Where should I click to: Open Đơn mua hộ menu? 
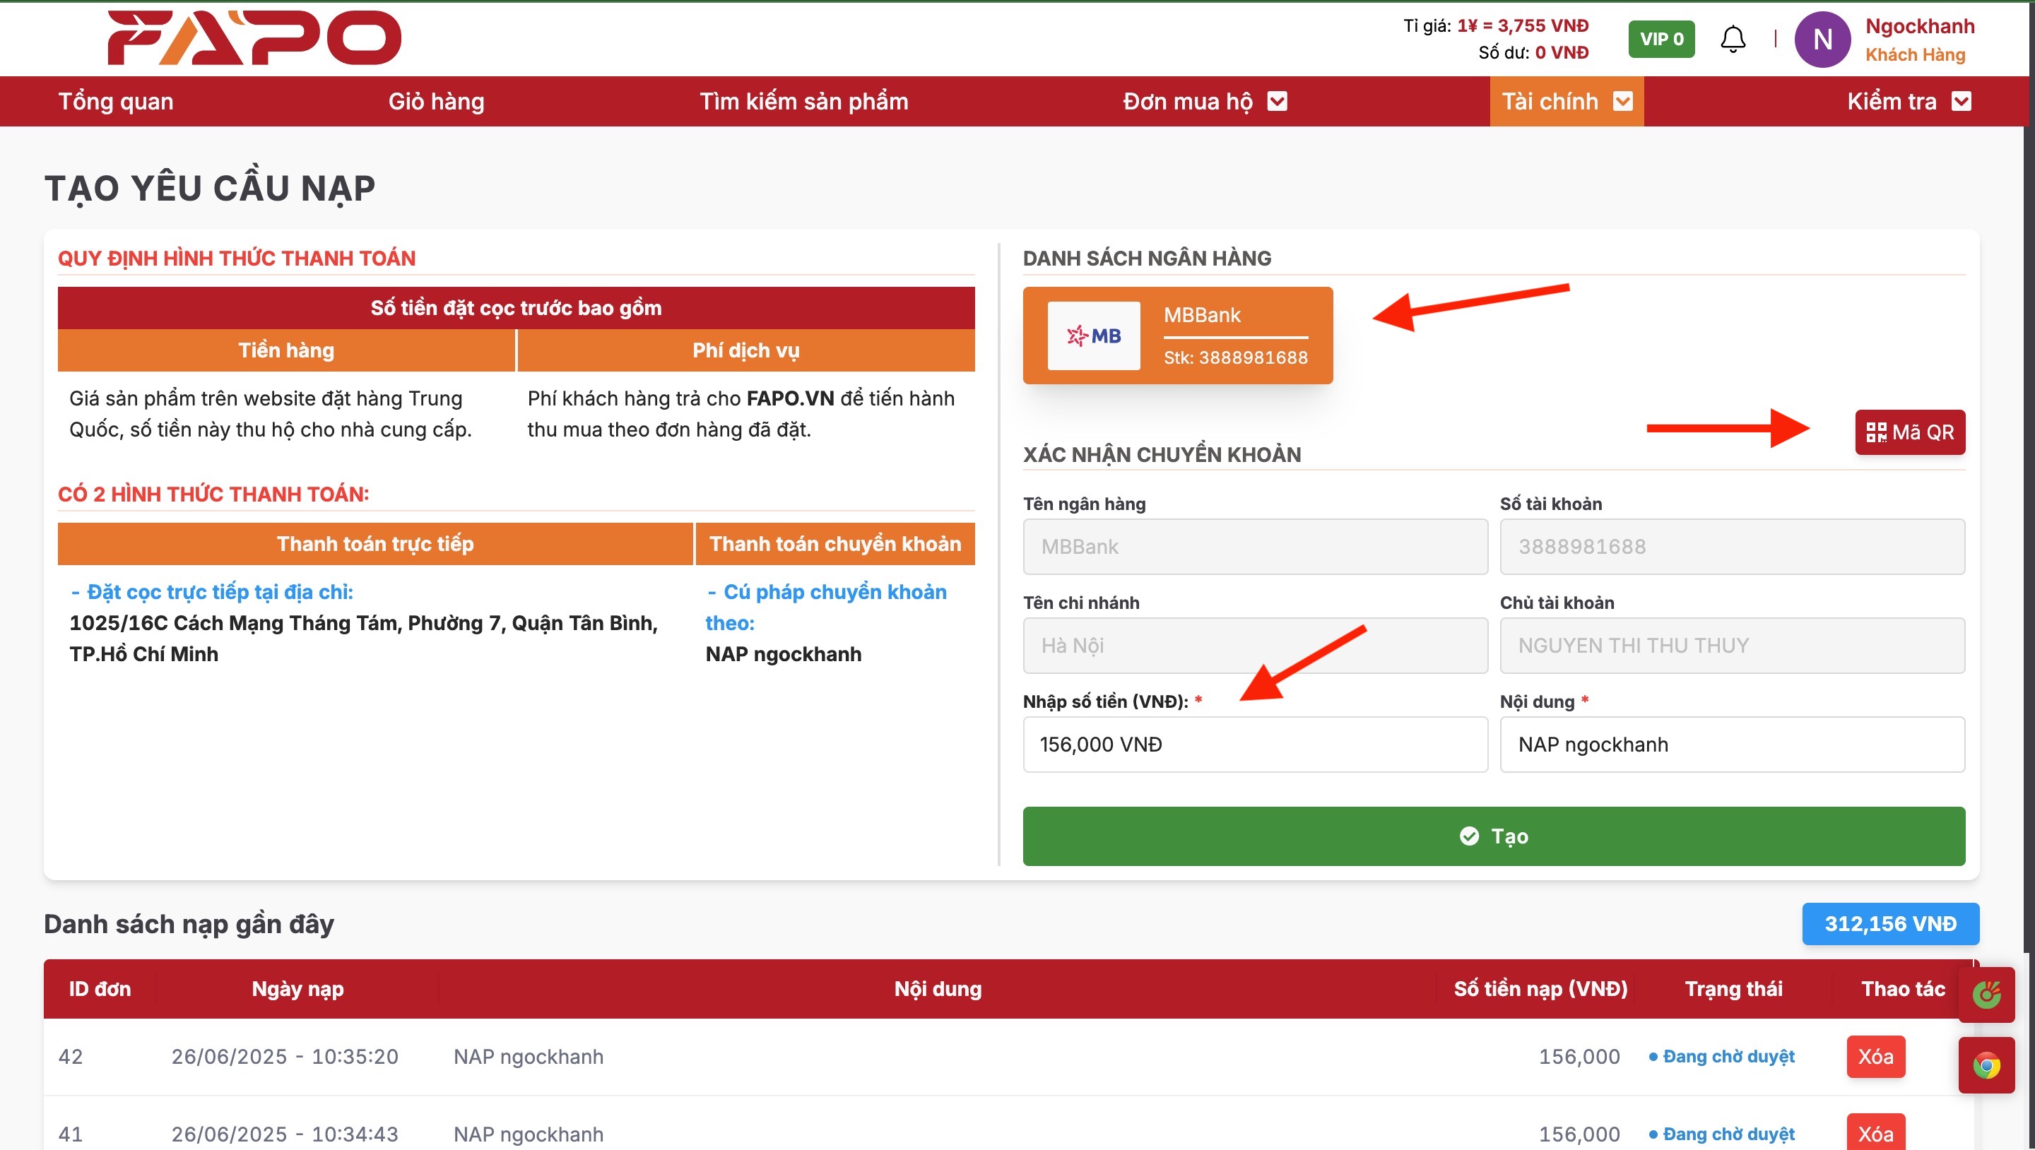pos(1187,101)
